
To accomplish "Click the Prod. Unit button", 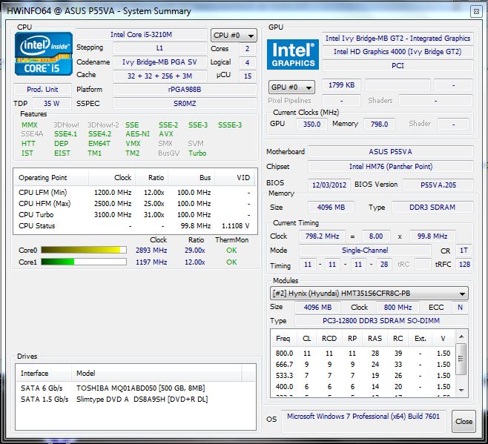I will pos(42,90).
